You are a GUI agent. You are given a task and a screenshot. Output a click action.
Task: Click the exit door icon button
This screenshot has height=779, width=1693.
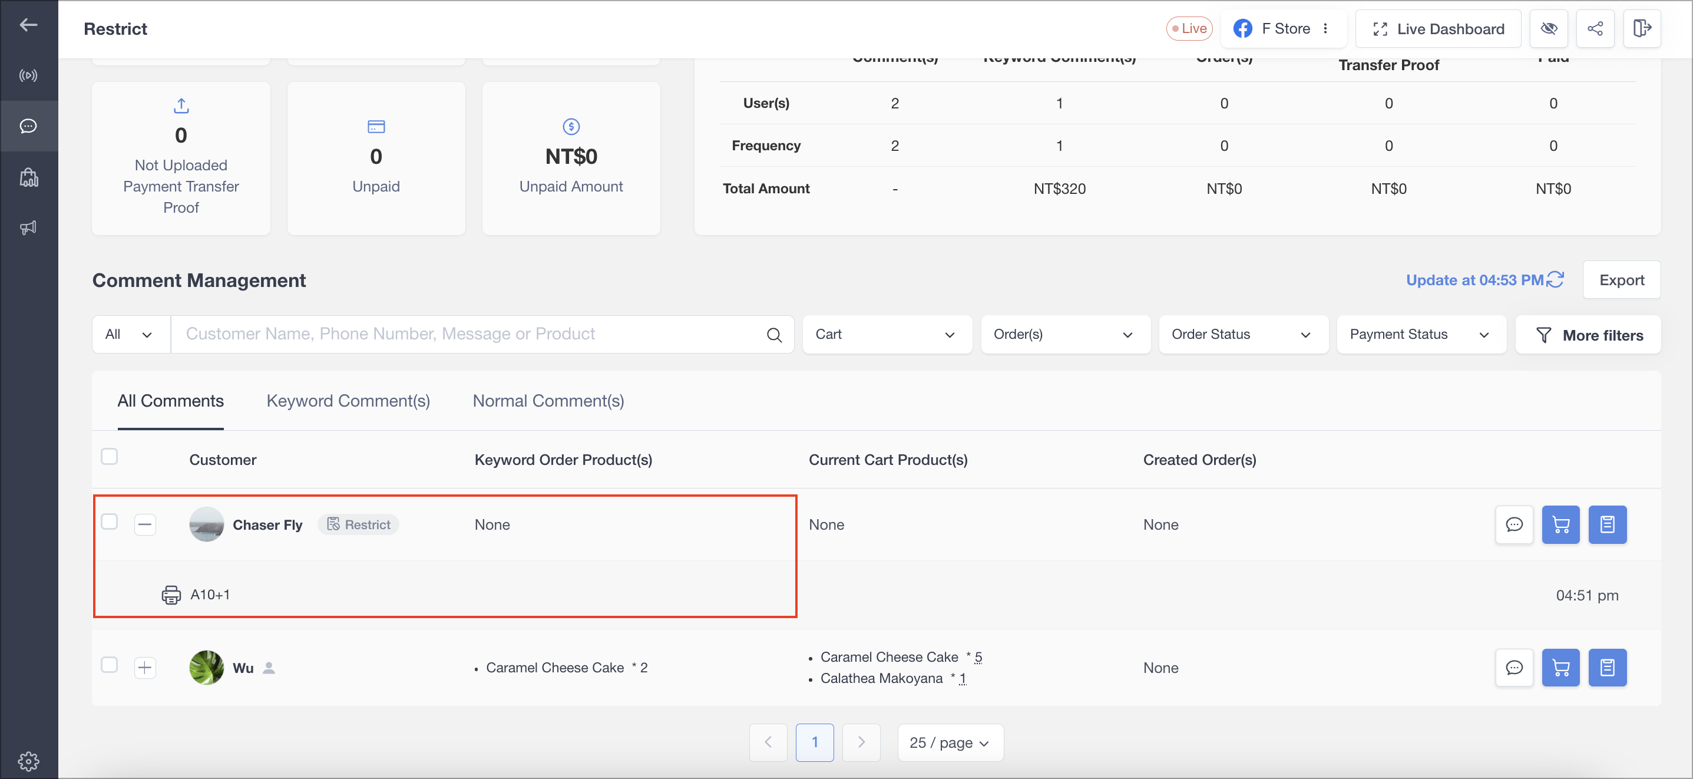tap(1642, 29)
